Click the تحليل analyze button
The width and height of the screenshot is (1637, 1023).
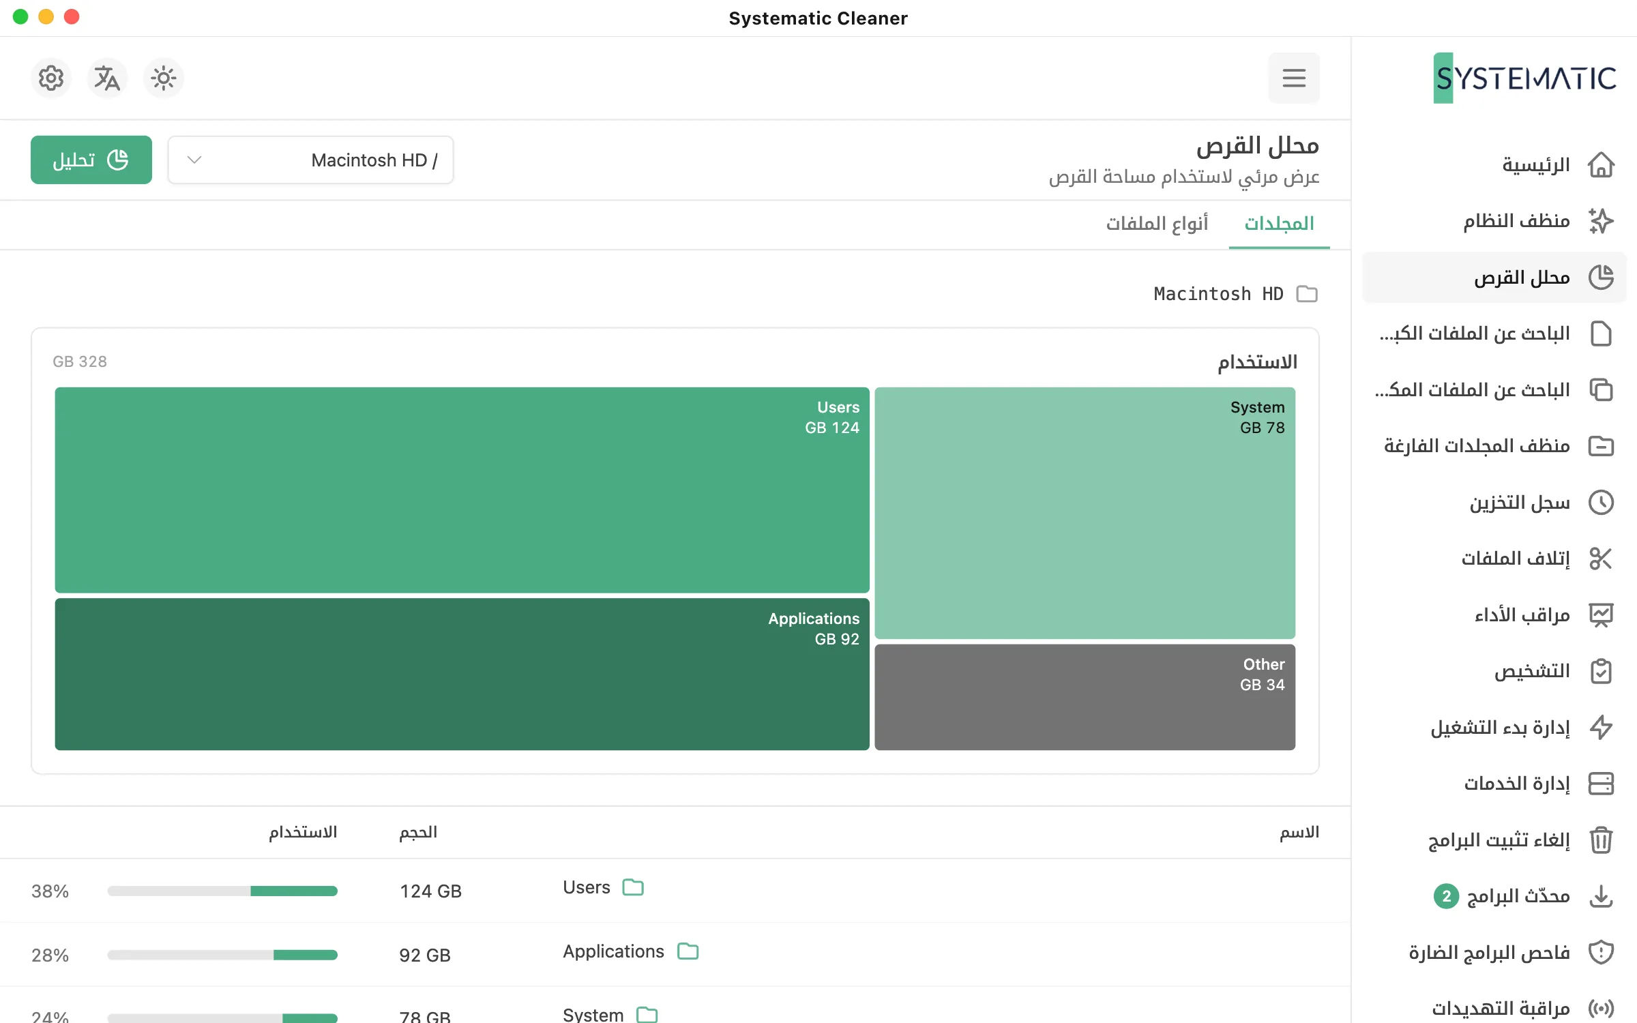click(x=91, y=160)
